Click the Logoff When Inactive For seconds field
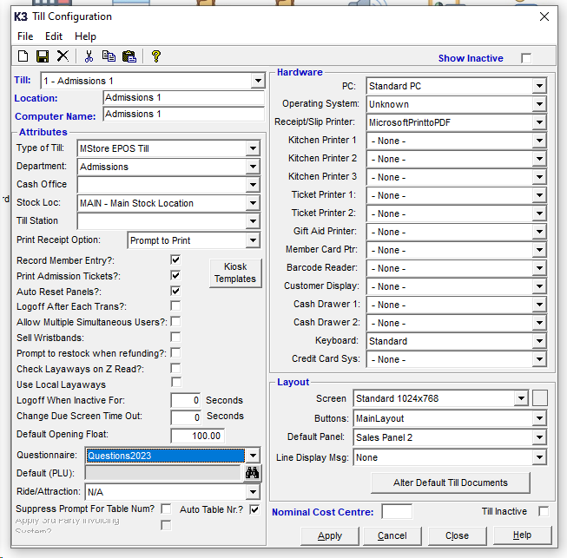The width and height of the screenshot is (567, 558). coord(186,400)
